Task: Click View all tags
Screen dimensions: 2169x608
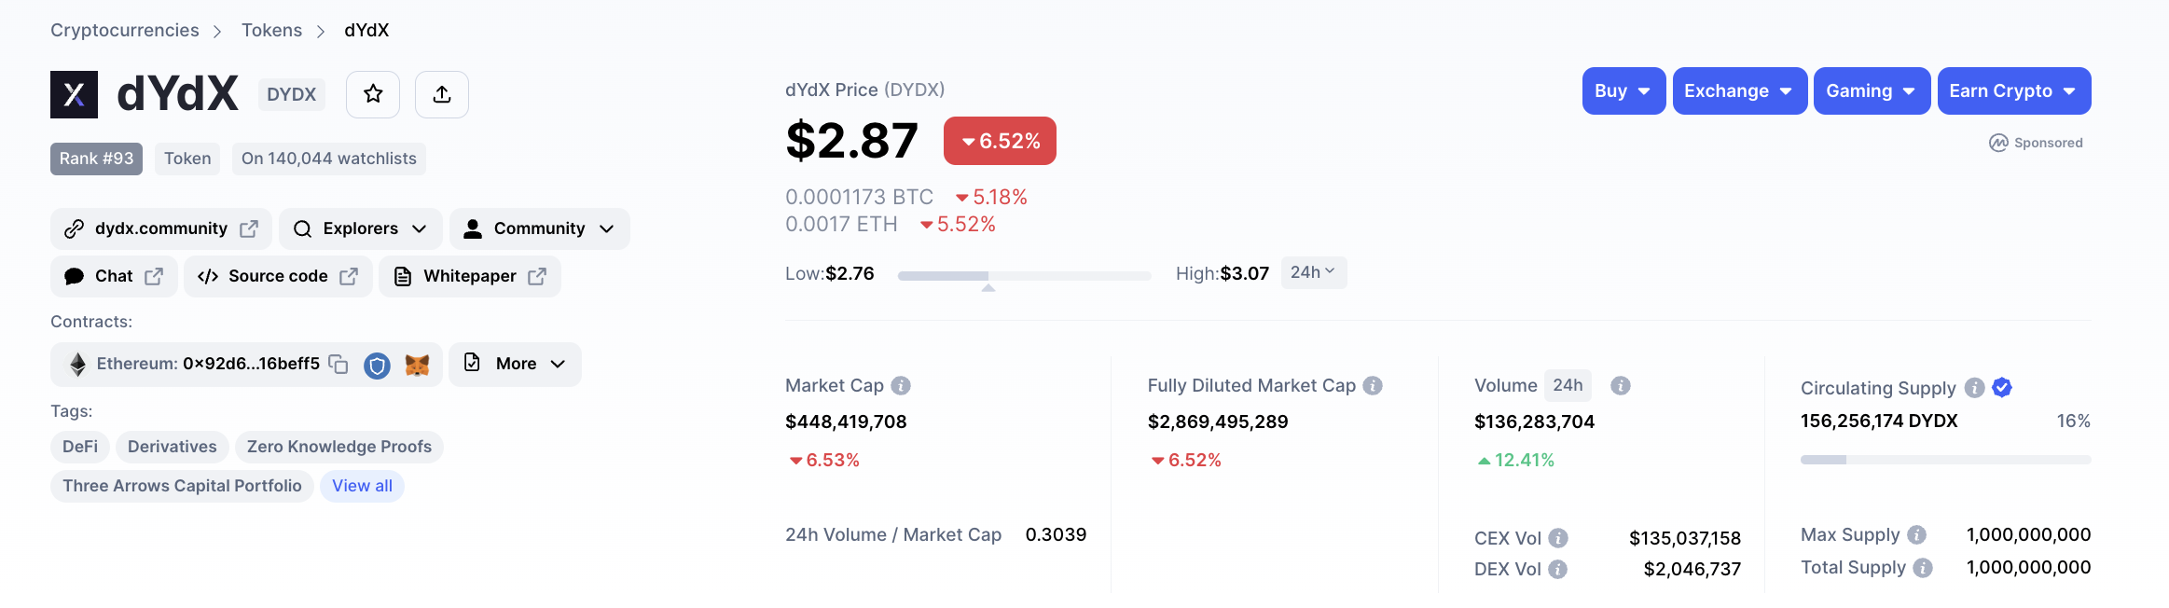Action: 362,486
